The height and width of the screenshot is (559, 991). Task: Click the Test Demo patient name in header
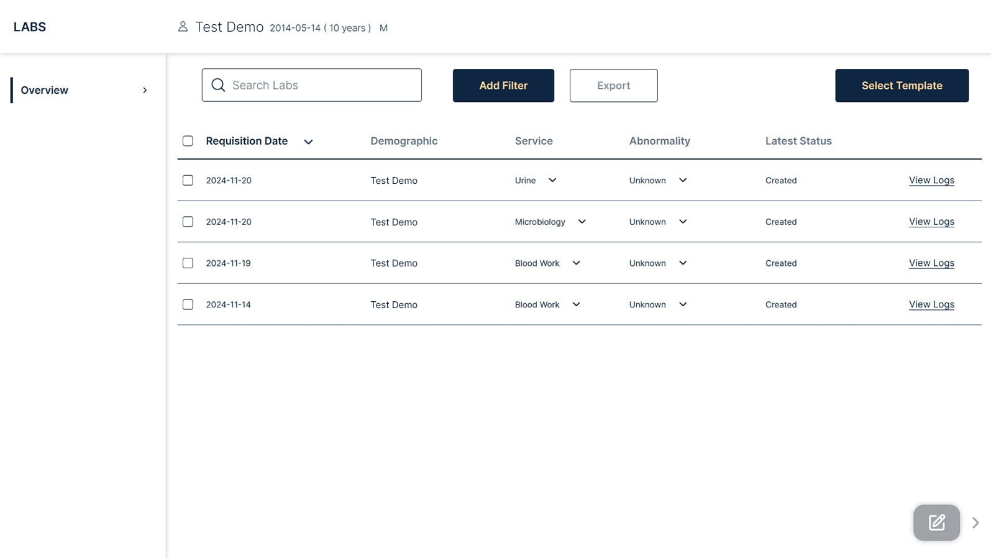(229, 27)
